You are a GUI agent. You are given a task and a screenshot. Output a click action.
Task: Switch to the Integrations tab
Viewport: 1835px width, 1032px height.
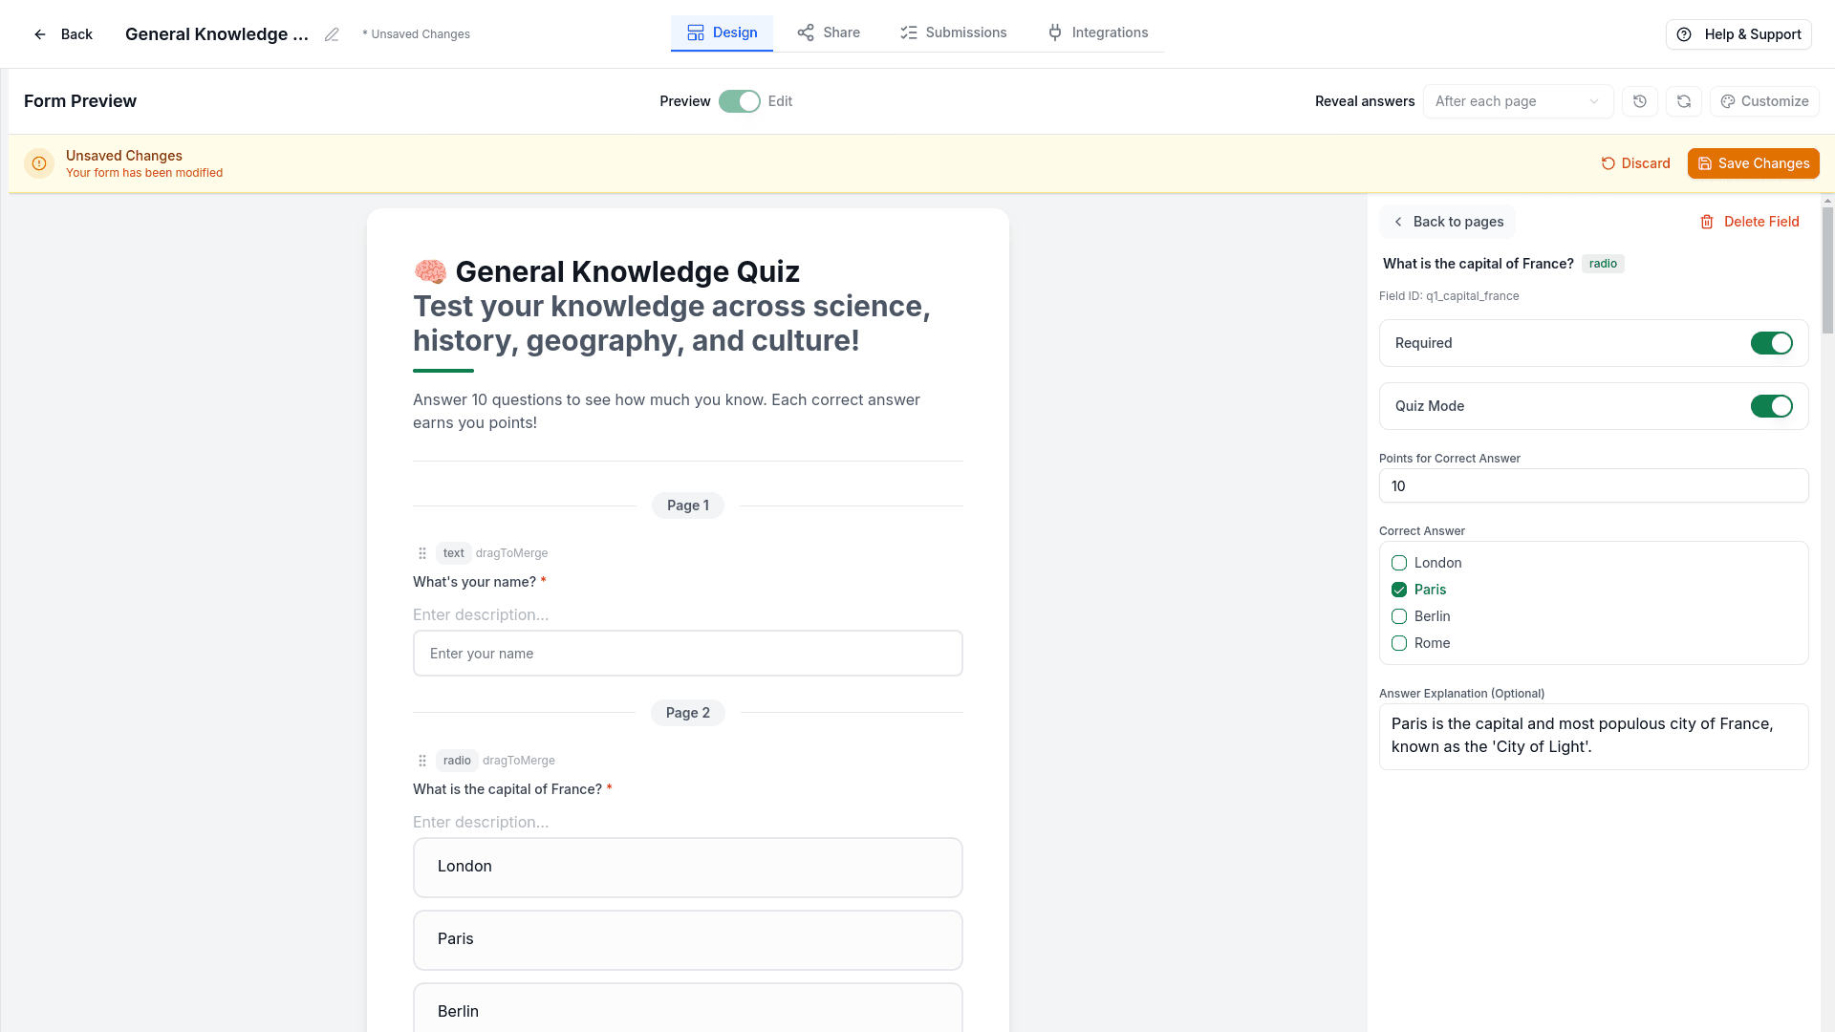pyautogui.click(x=1097, y=32)
